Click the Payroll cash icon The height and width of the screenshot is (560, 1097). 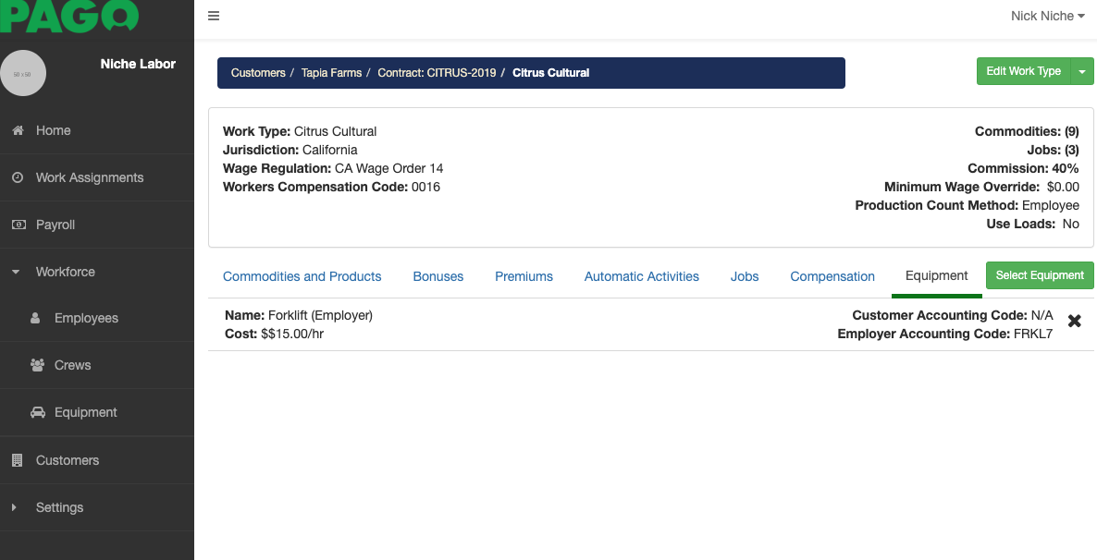pyautogui.click(x=18, y=225)
